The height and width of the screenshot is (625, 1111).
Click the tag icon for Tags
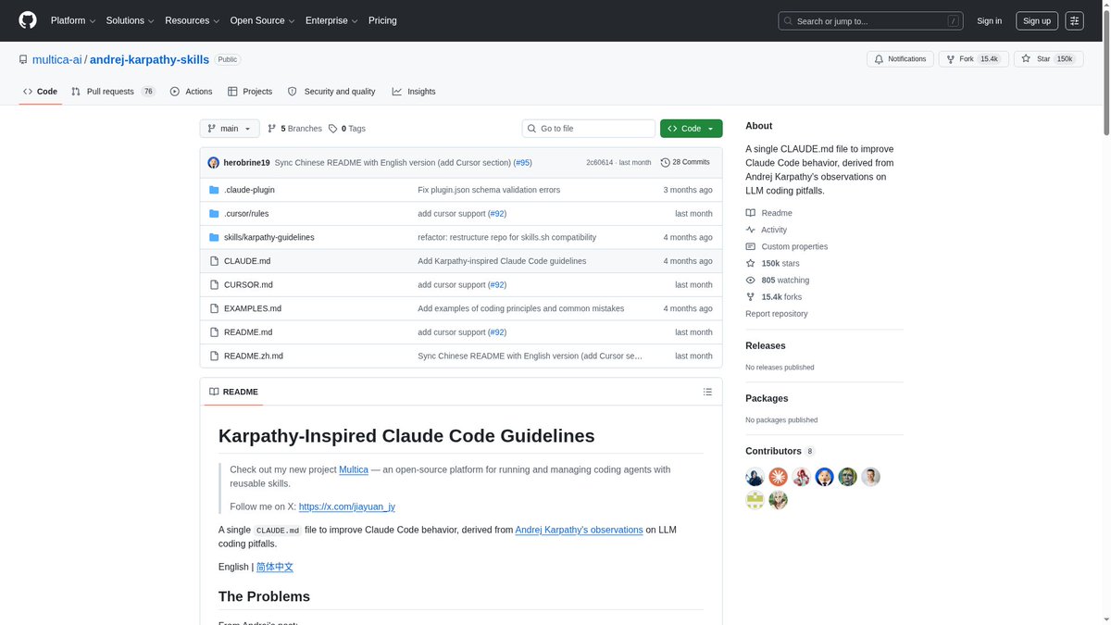point(333,129)
